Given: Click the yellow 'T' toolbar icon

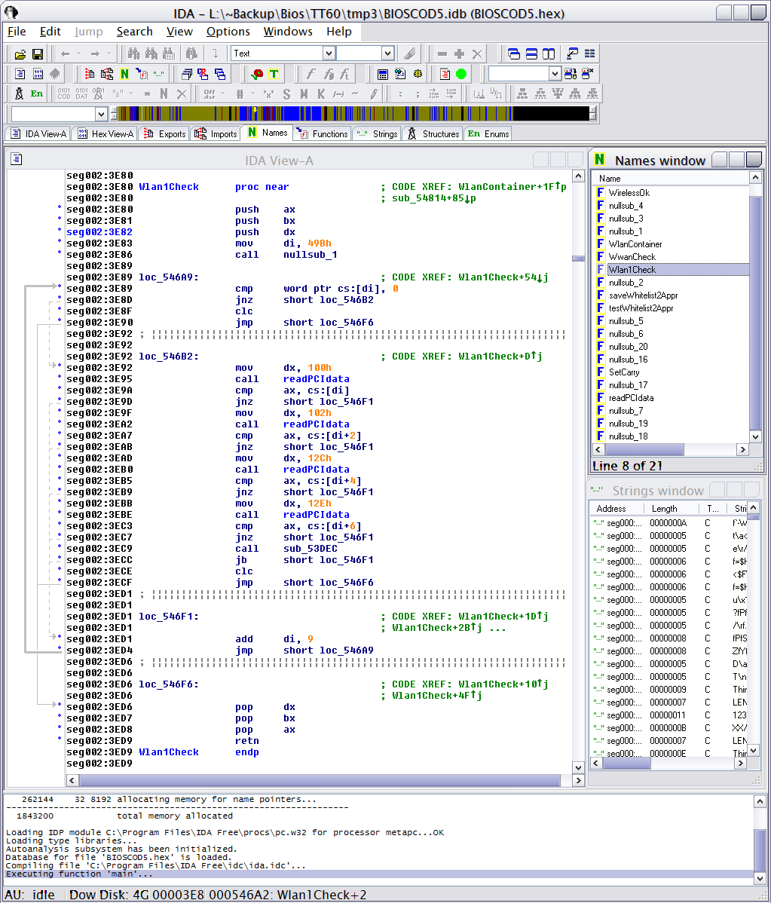Looking at the screenshot, I should coord(274,74).
